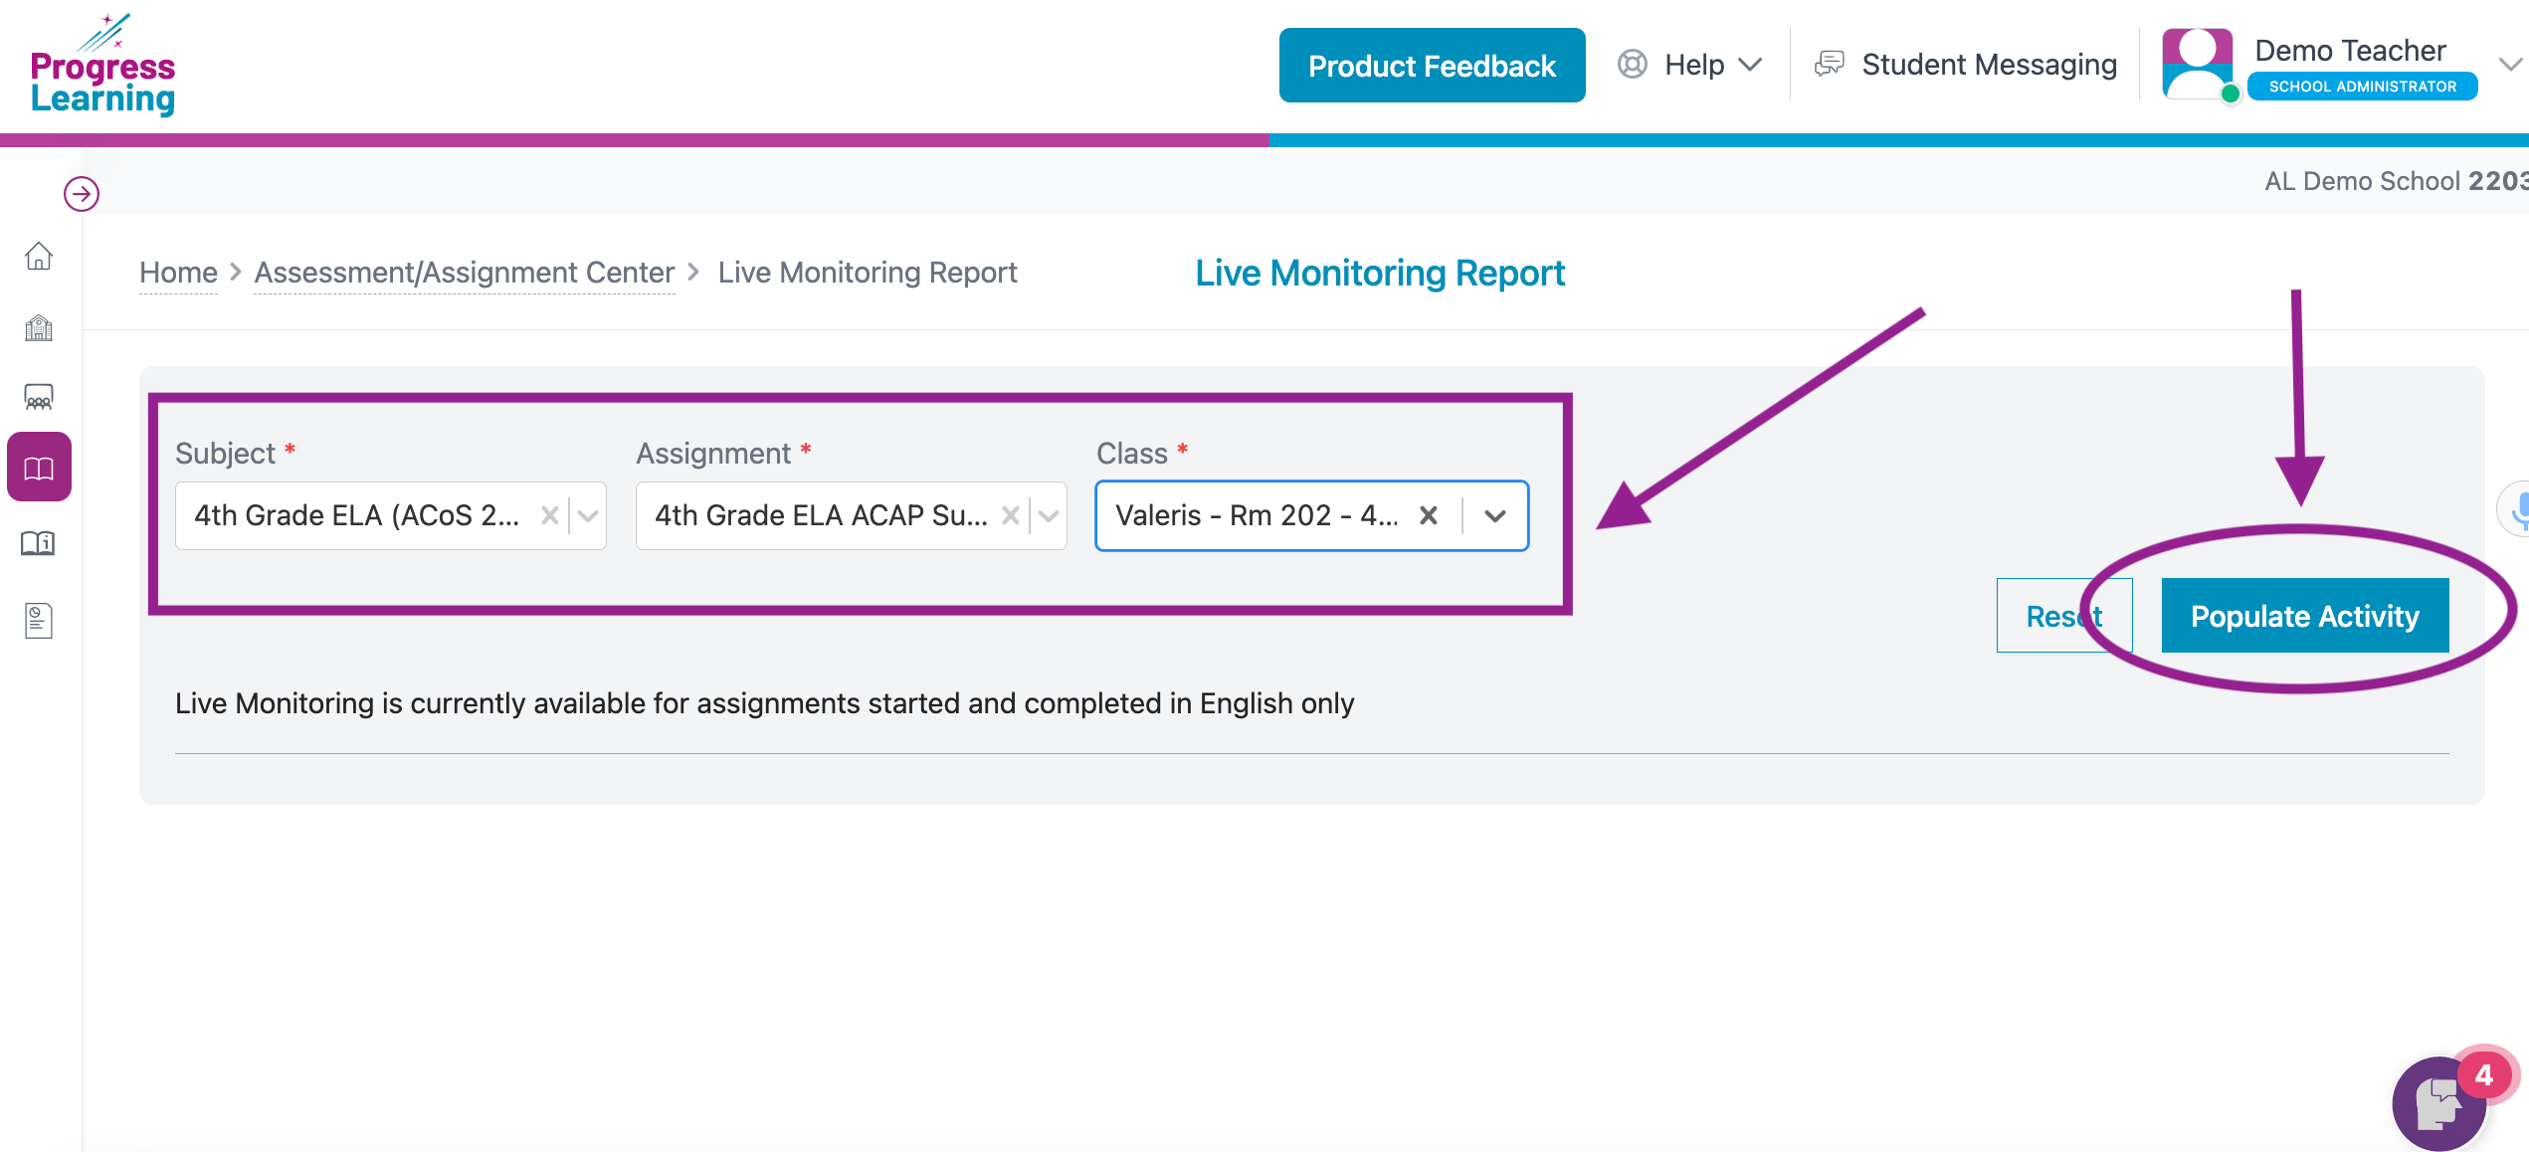The image size is (2529, 1152).
Task: Click the Live Monitoring Report page title
Action: click(x=1380, y=273)
